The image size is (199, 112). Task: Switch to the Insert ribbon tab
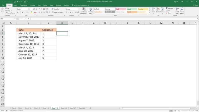tap(16, 5)
